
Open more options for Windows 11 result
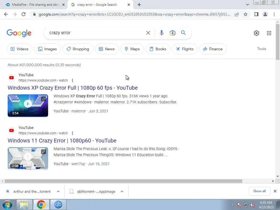72,133
